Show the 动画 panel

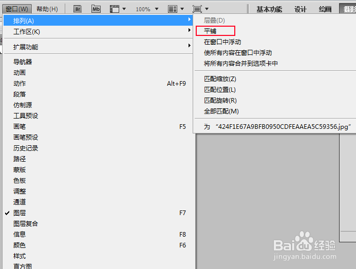pos(98,73)
